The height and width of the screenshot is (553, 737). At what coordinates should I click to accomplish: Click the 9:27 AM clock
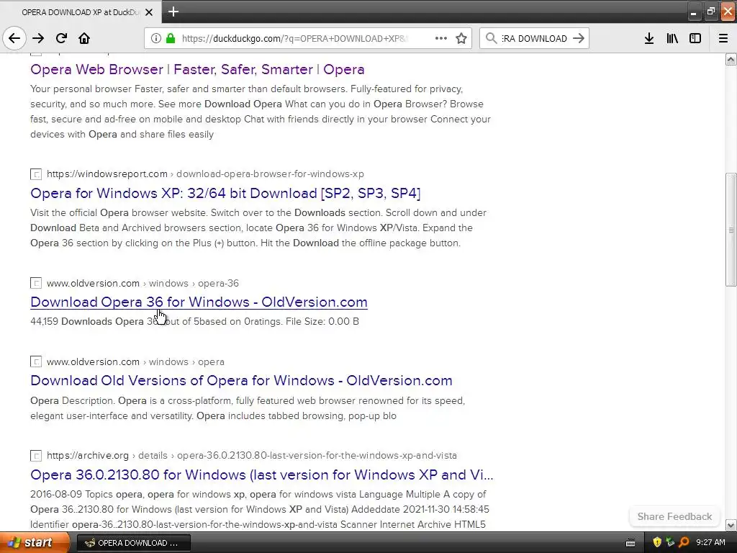pos(710,543)
